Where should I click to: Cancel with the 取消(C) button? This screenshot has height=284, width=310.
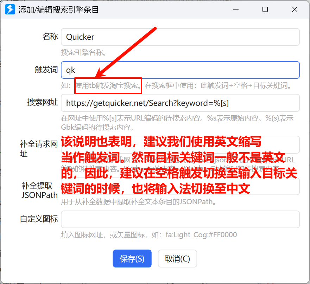[x=177, y=259]
